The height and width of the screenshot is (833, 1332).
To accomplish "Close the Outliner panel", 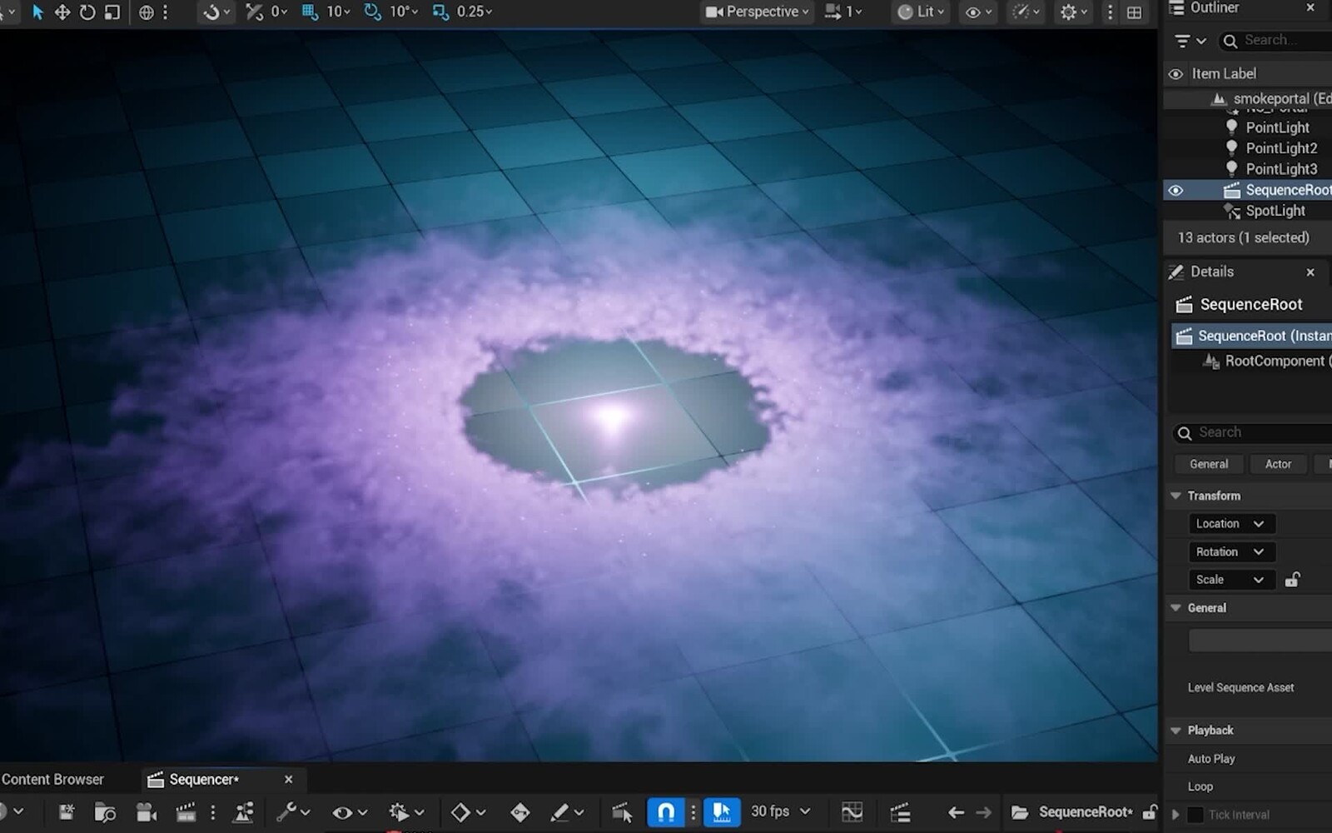I will 1310,7.
